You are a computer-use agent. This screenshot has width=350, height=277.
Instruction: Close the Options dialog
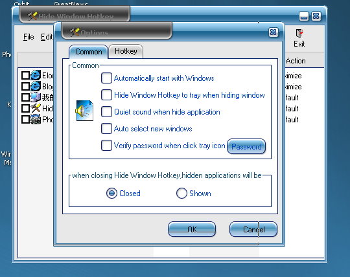[274, 32]
